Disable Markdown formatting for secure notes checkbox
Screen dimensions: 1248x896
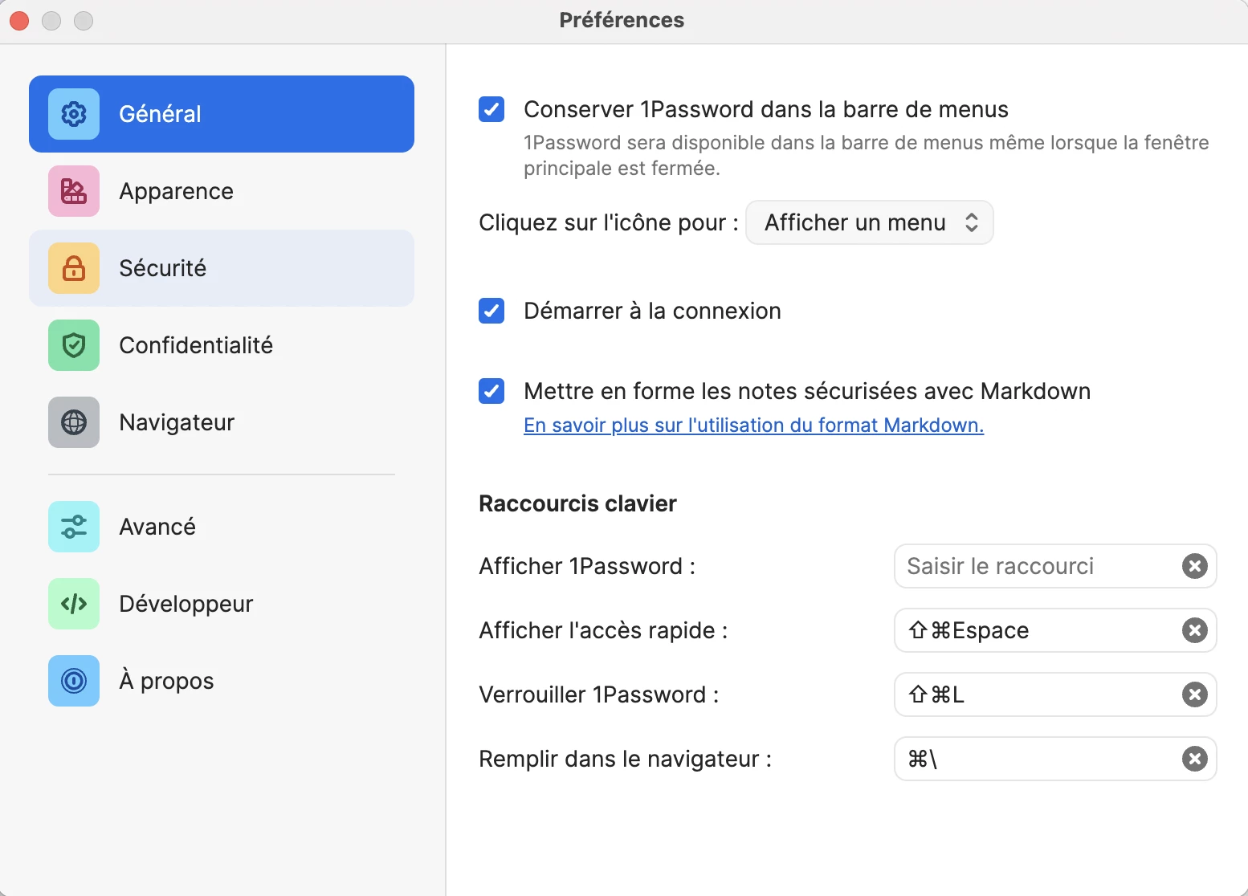click(x=491, y=391)
